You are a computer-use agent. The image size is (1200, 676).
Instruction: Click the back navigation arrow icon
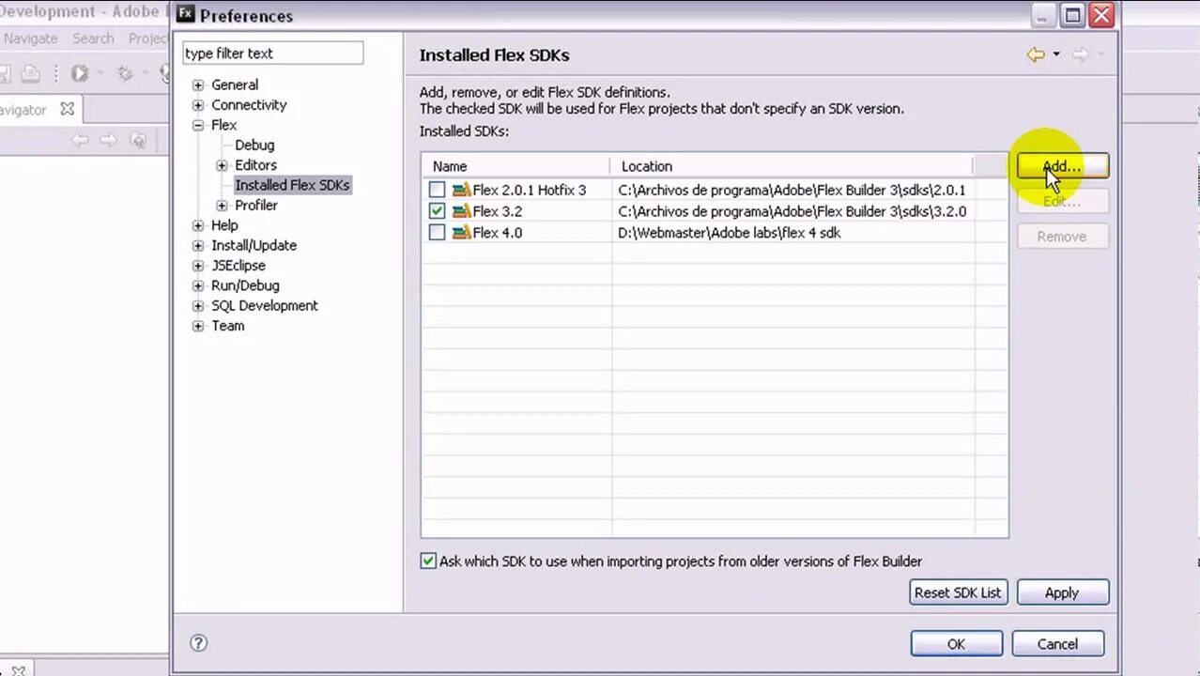(1036, 55)
